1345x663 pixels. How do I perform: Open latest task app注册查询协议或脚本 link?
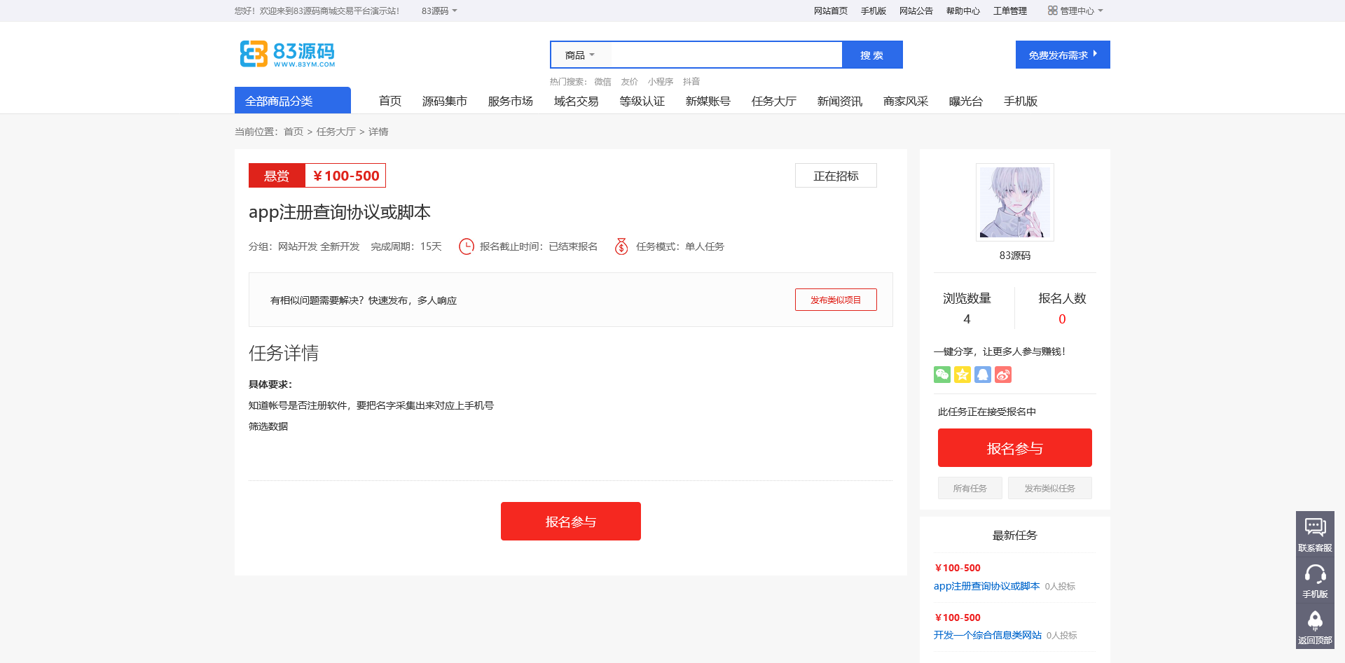coord(986,586)
